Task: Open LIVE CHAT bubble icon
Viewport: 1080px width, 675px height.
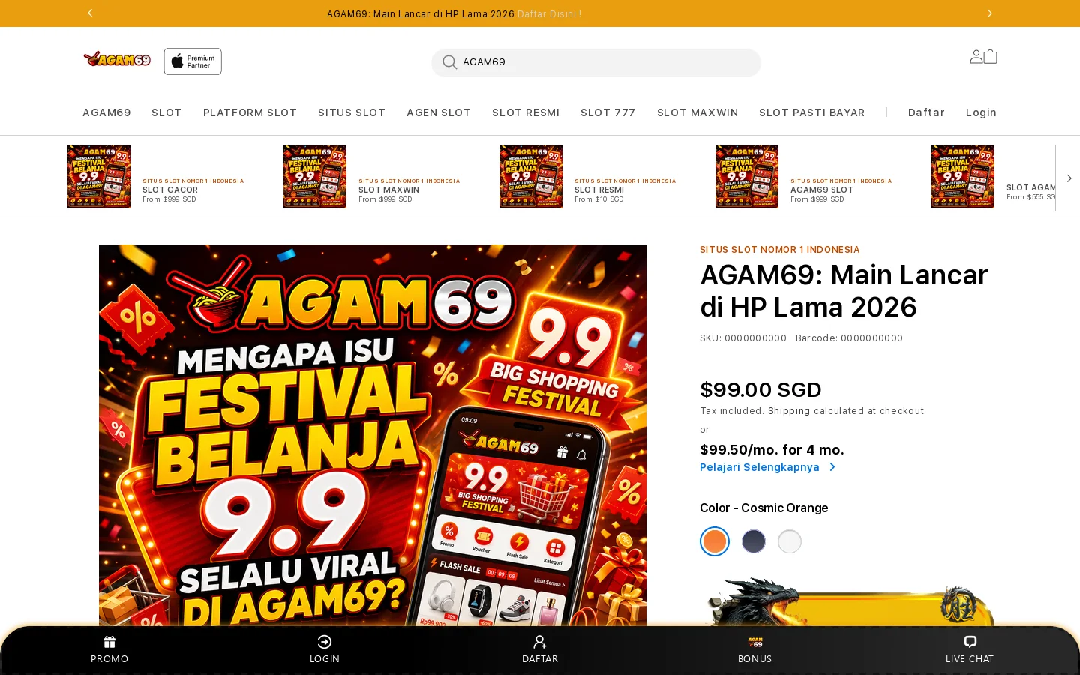Action: [970, 642]
